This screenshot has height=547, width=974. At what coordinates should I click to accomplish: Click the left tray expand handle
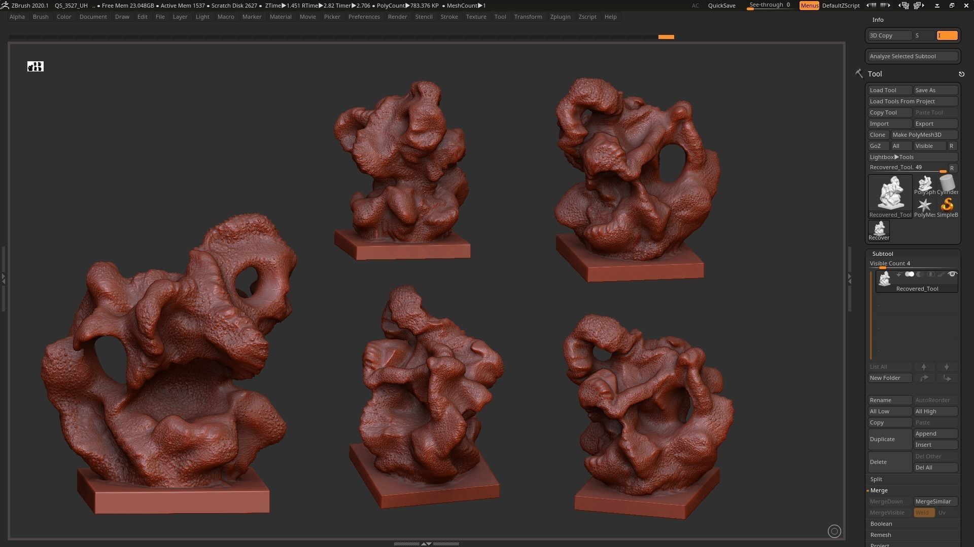pyautogui.click(x=3, y=279)
